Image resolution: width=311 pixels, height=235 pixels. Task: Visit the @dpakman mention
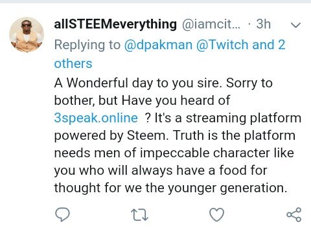[158, 45]
